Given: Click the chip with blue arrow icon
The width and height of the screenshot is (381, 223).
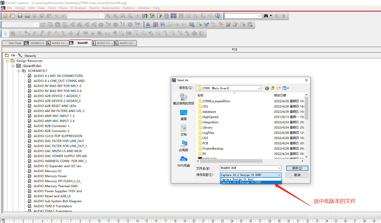Looking at the screenshot, I should [192, 25].
